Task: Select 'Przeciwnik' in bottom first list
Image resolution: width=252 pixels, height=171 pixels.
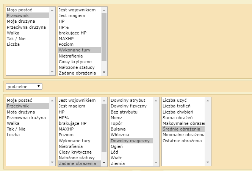Action: 28,106
